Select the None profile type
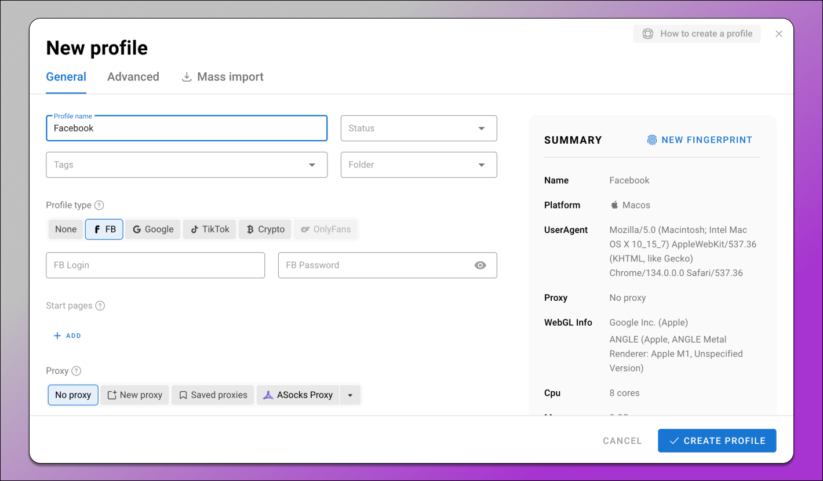Viewport: 823px width, 481px height. click(x=66, y=229)
